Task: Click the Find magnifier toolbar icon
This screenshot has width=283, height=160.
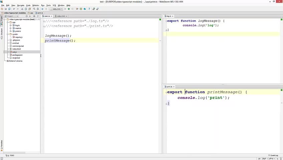Action: tap(34, 9)
